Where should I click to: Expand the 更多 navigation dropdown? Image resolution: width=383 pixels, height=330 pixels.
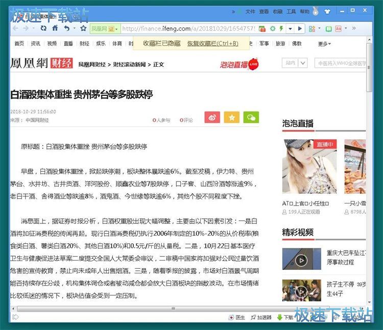(x=324, y=44)
